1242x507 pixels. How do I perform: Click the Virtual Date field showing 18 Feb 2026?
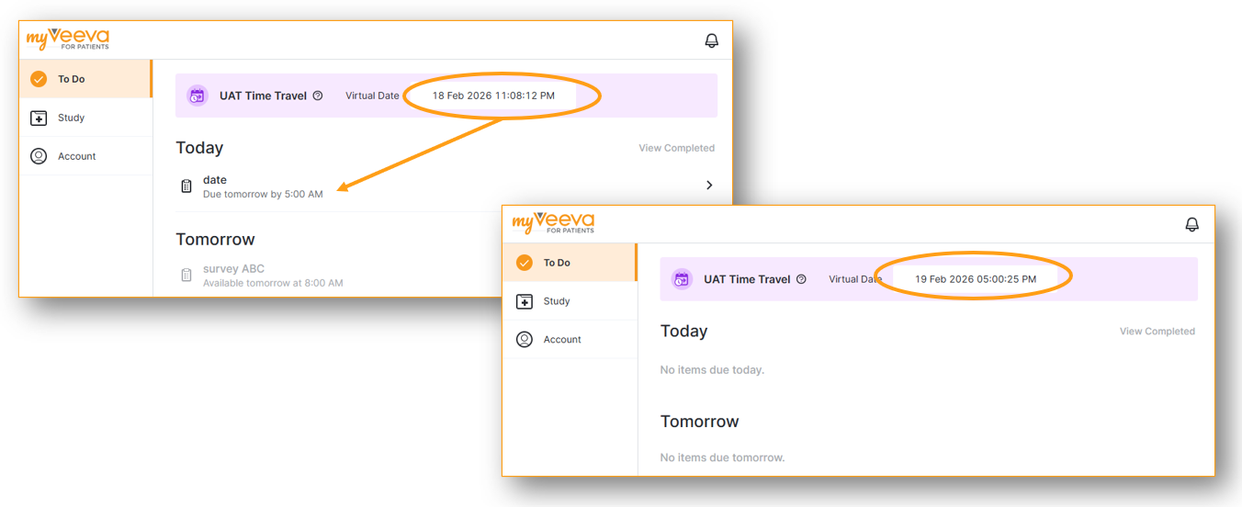coord(493,96)
